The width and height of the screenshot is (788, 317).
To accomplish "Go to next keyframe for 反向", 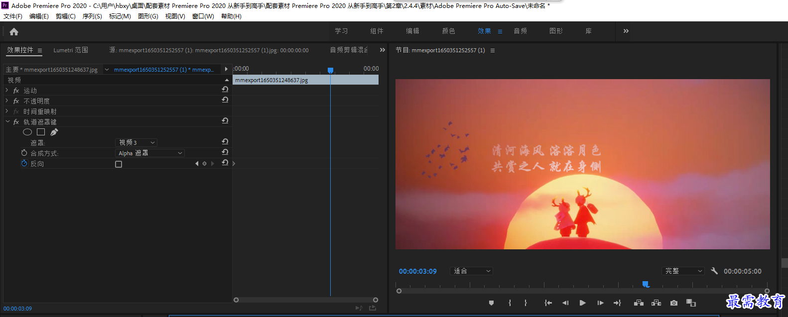I will [x=213, y=163].
